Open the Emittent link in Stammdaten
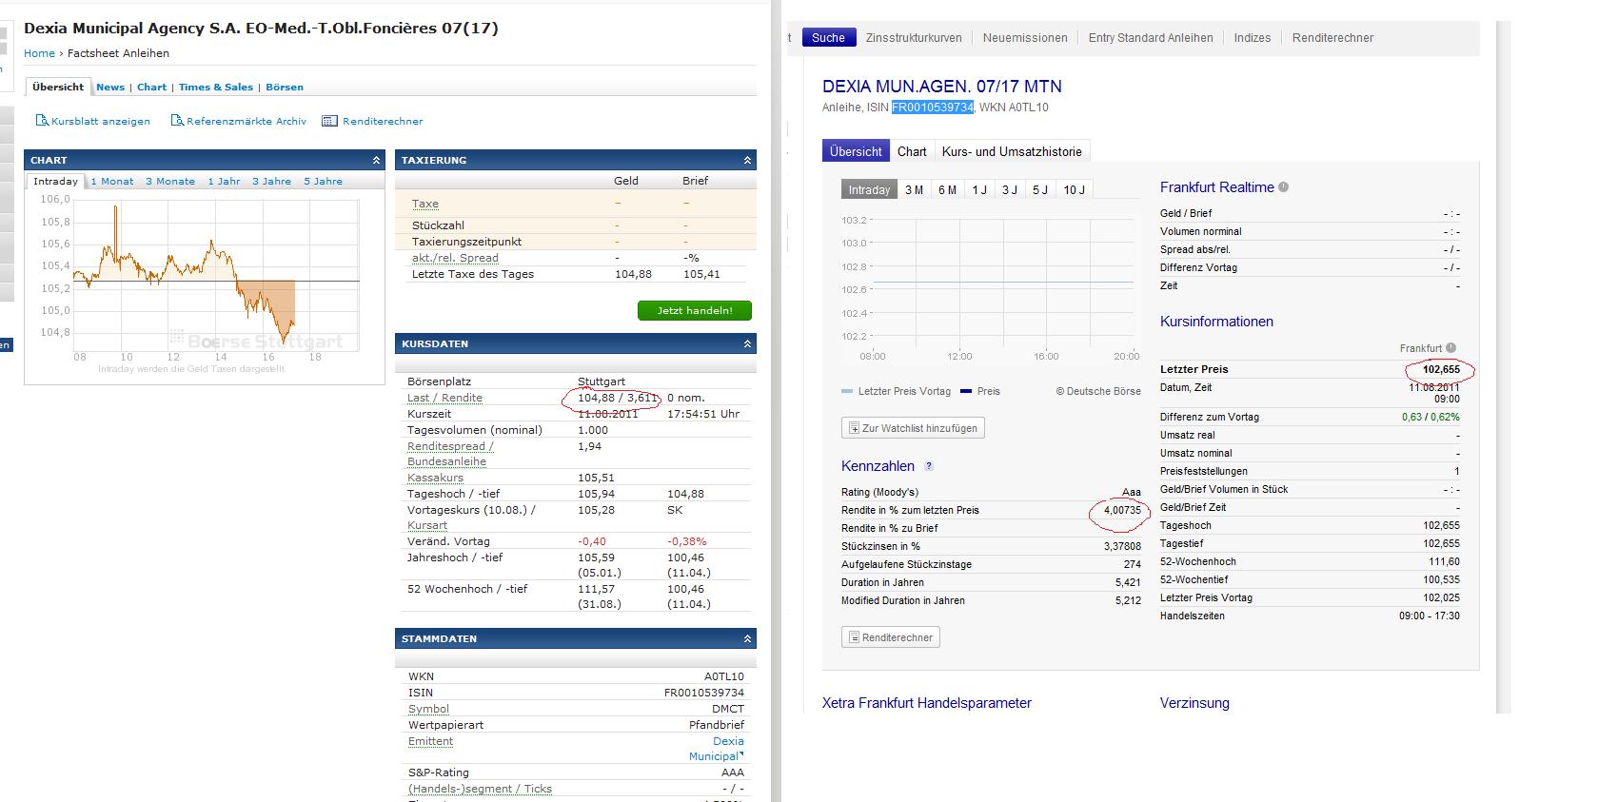 pos(430,741)
